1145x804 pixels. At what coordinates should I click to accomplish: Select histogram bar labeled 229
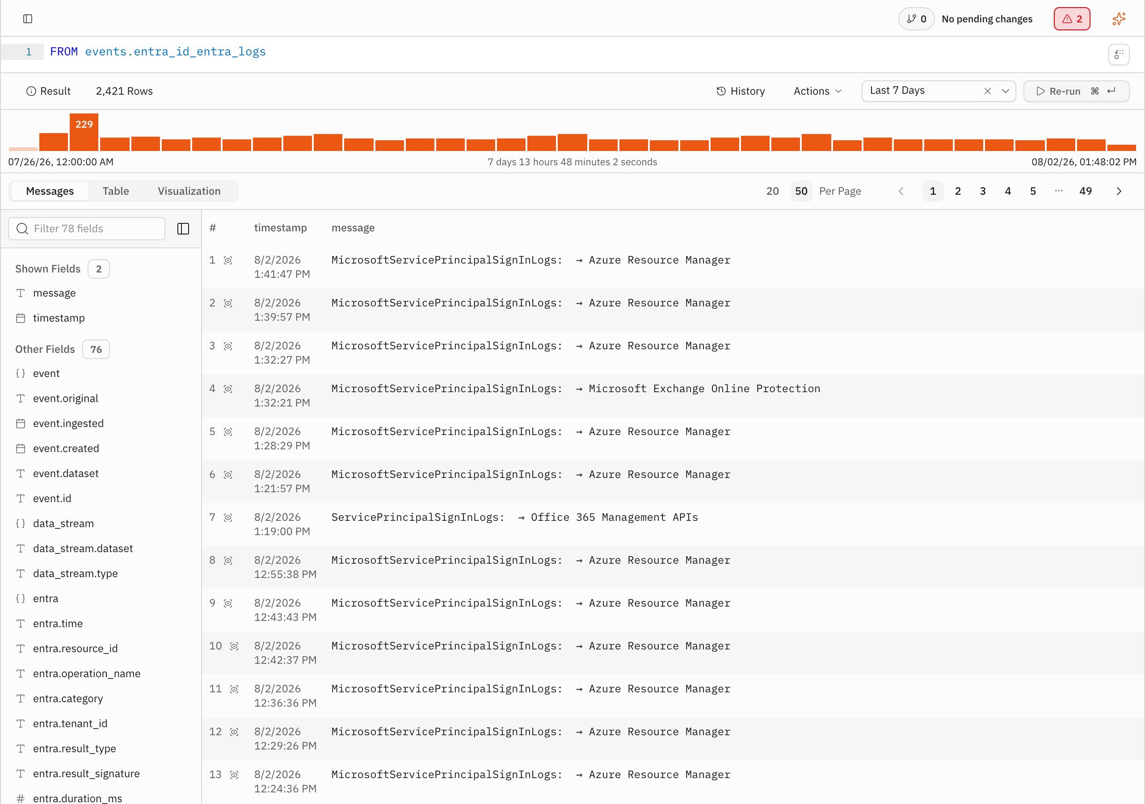pyautogui.click(x=84, y=132)
